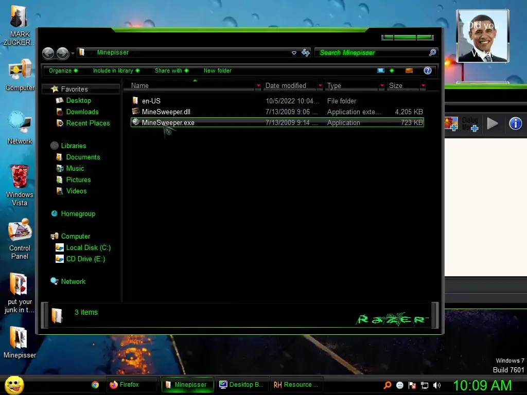Sort by Date modified column
This screenshot has height=395, width=527.
point(290,86)
